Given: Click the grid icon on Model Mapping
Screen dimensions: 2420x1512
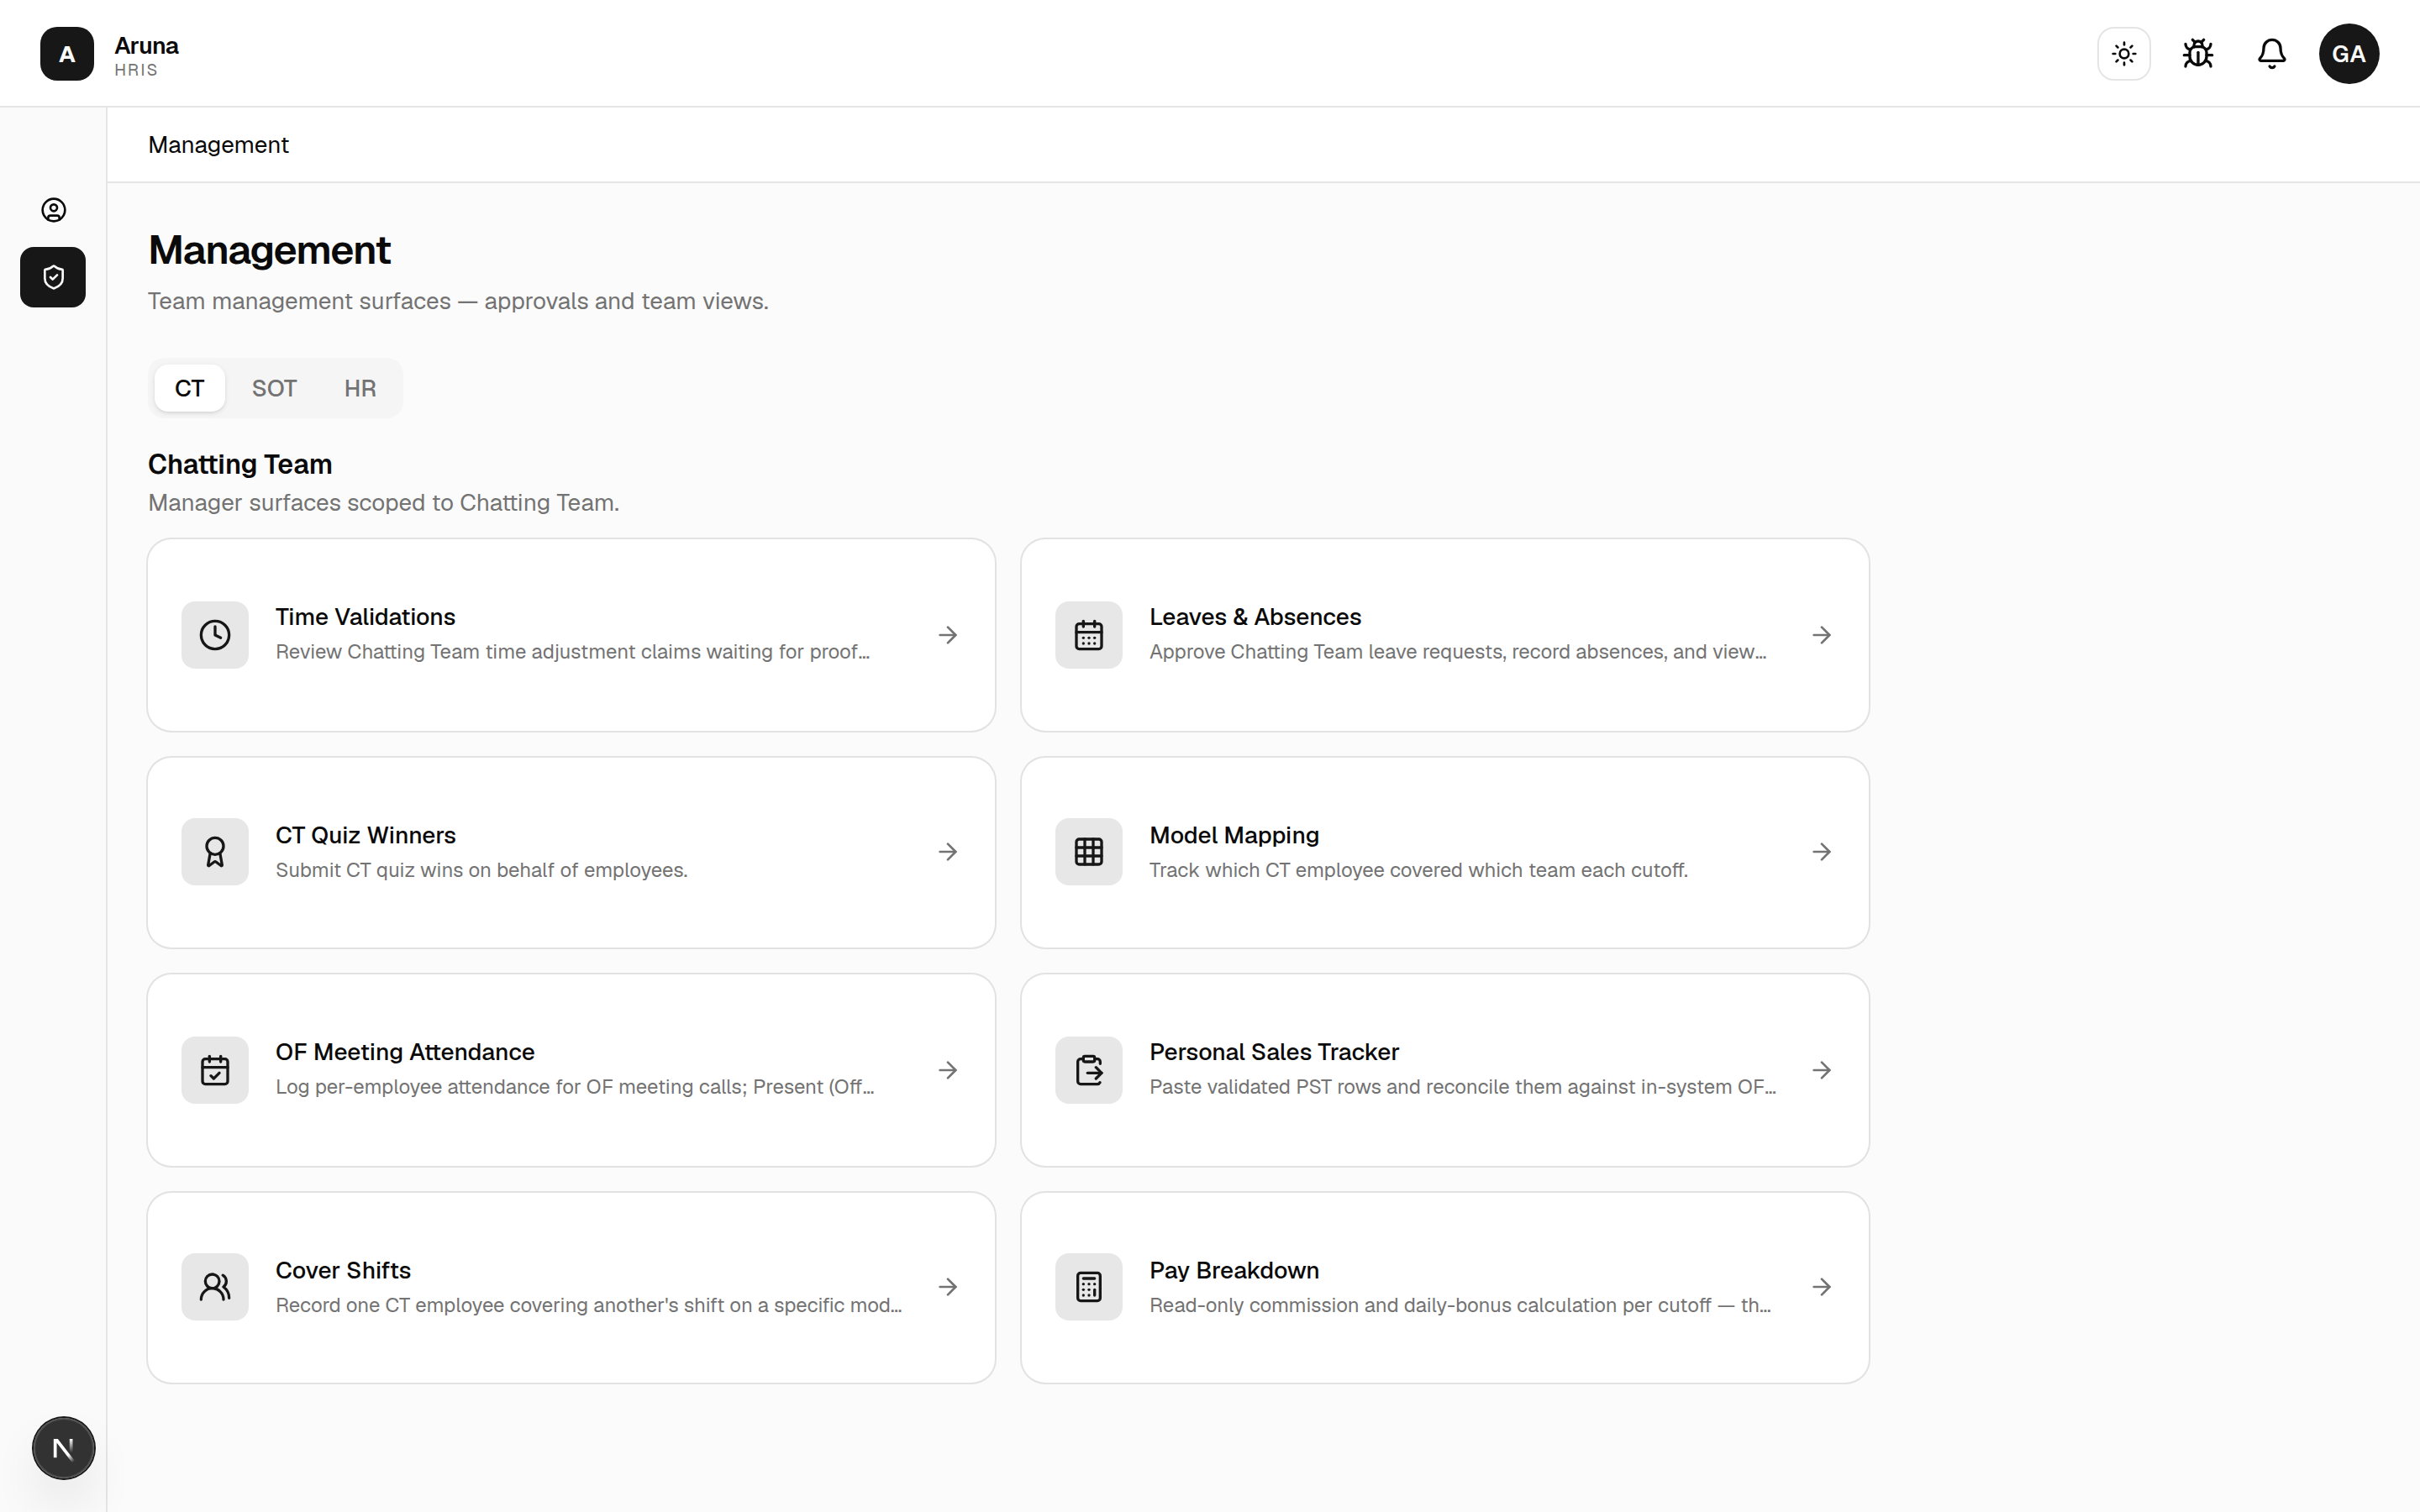Looking at the screenshot, I should pyautogui.click(x=1089, y=852).
